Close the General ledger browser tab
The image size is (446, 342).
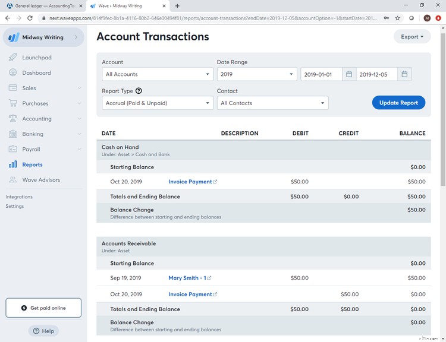pos(81,6)
